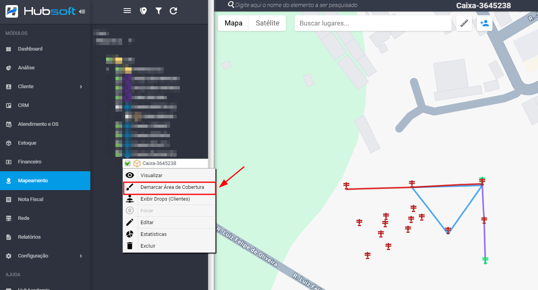
Task: Uncheck the Caixa-3645238 checkbox
Action: pos(127,163)
